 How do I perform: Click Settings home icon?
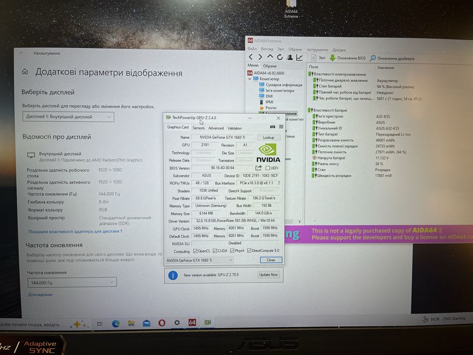(25, 72)
